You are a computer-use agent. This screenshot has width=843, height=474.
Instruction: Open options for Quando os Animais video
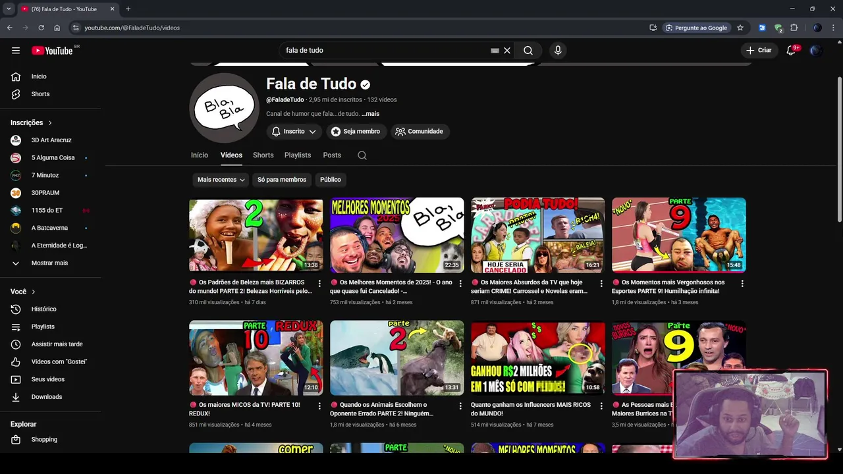(x=460, y=406)
